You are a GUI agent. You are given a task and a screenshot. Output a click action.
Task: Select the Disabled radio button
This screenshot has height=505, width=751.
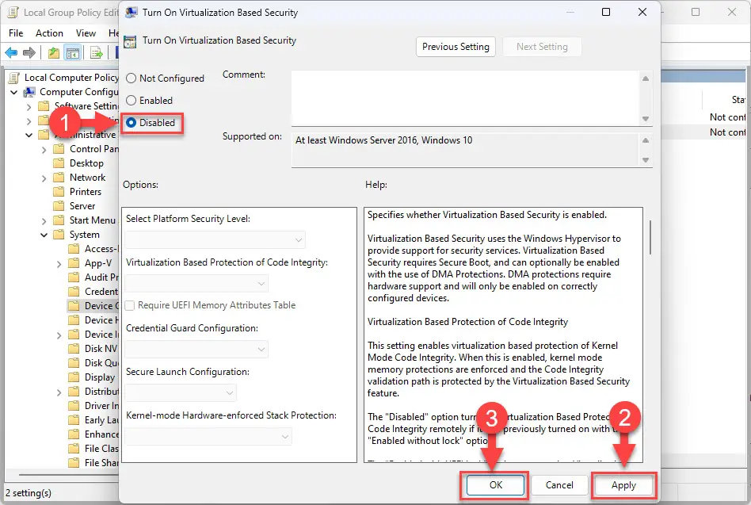tap(131, 123)
